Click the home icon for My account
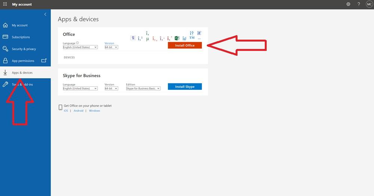Image resolution: width=374 pixels, height=196 pixels. tap(5, 25)
